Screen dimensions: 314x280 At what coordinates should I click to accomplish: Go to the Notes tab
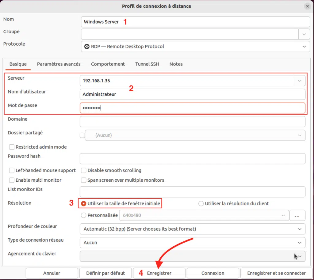pos(176,64)
